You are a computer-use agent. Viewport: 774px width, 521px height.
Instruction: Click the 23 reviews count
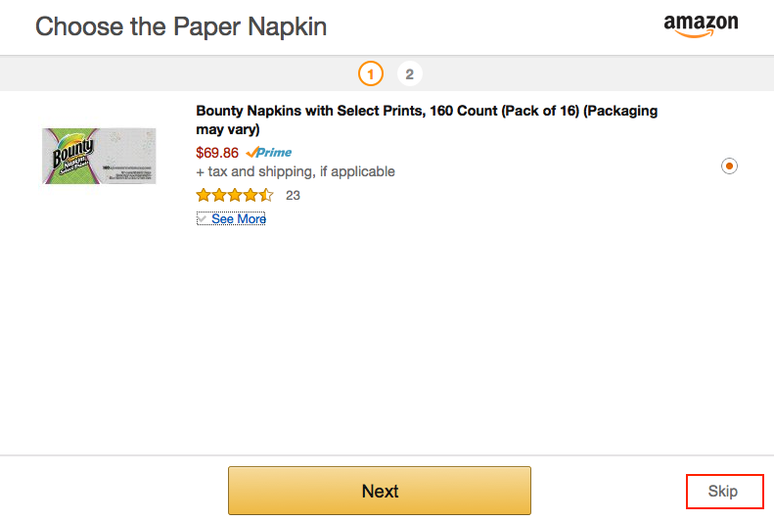[x=293, y=196]
